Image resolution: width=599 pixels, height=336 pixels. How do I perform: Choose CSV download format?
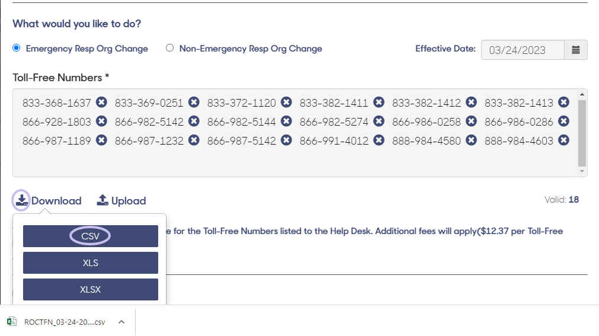coord(91,236)
